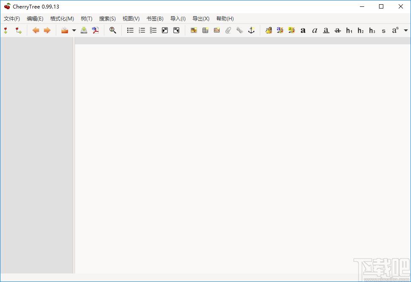Toggle underline text formatting

326,30
